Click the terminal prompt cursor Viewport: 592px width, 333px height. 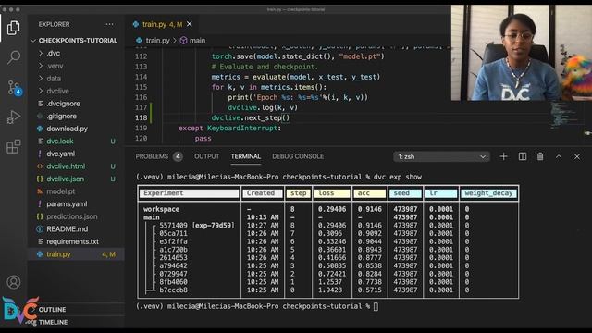(376, 306)
